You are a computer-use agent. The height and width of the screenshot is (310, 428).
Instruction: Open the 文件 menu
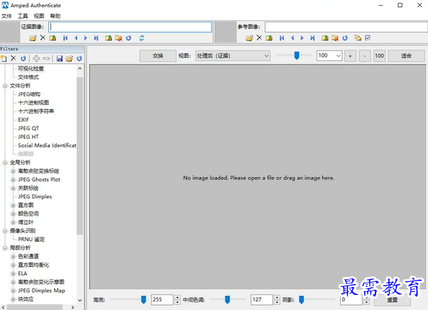(x=6, y=16)
